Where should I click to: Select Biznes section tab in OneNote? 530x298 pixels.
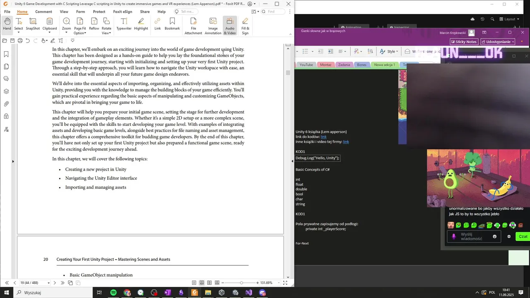point(361,65)
